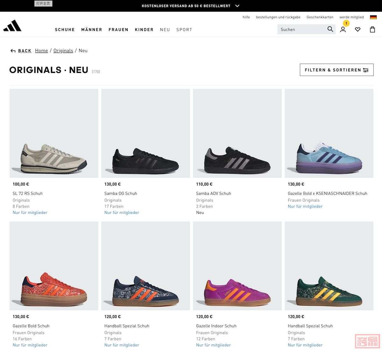Open the KINDER menu

[144, 30]
